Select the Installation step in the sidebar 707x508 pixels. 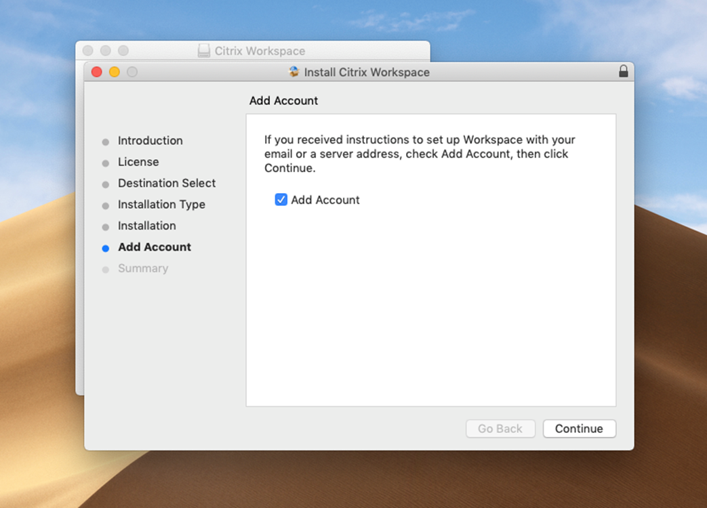pyautogui.click(x=147, y=226)
